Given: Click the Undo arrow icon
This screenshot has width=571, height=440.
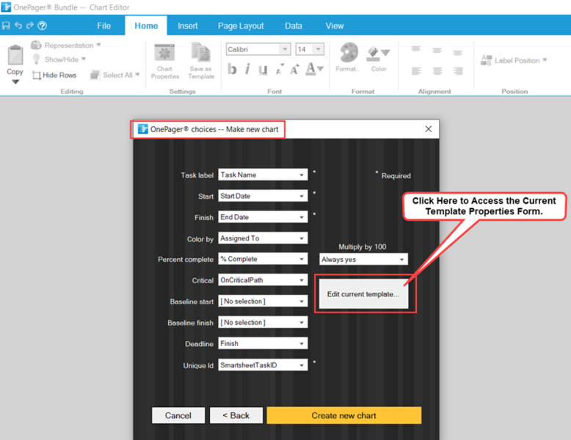Looking at the screenshot, I should 18,25.
